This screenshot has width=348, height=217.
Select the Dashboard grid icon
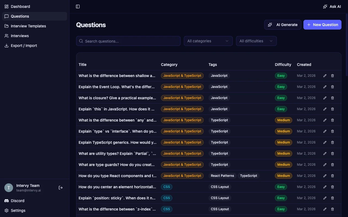click(7, 6)
